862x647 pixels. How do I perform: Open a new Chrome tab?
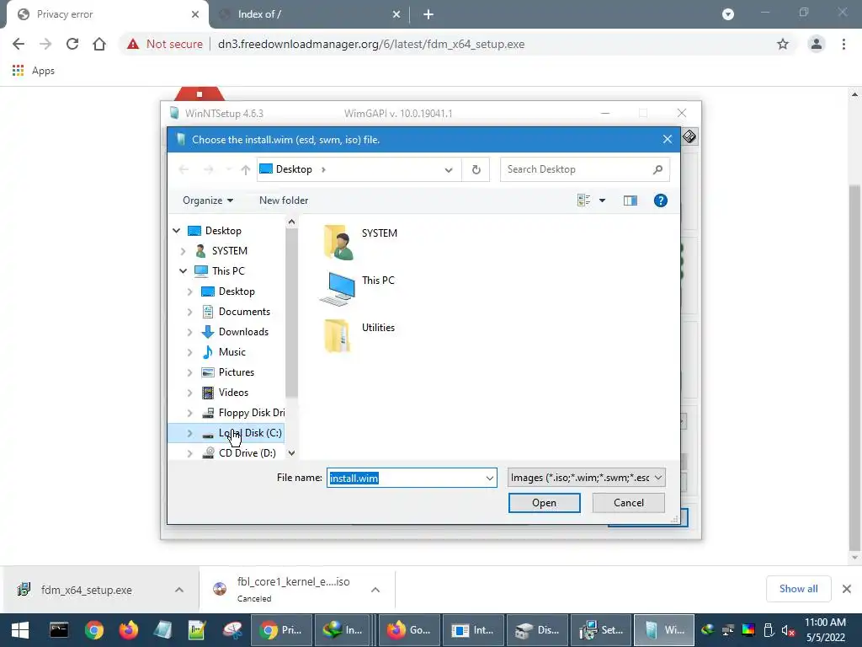point(428,14)
